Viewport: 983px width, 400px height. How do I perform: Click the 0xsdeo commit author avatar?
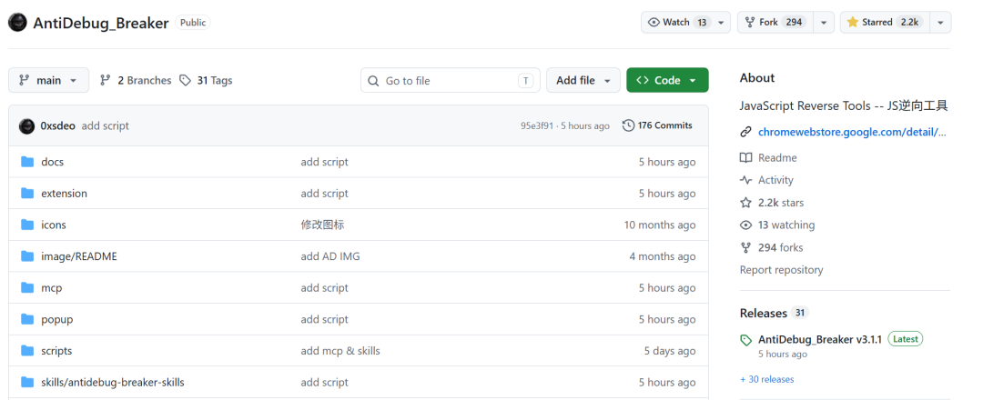pos(27,125)
